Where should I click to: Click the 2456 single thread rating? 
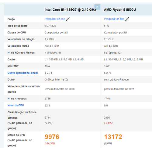(x=107, y=118)
